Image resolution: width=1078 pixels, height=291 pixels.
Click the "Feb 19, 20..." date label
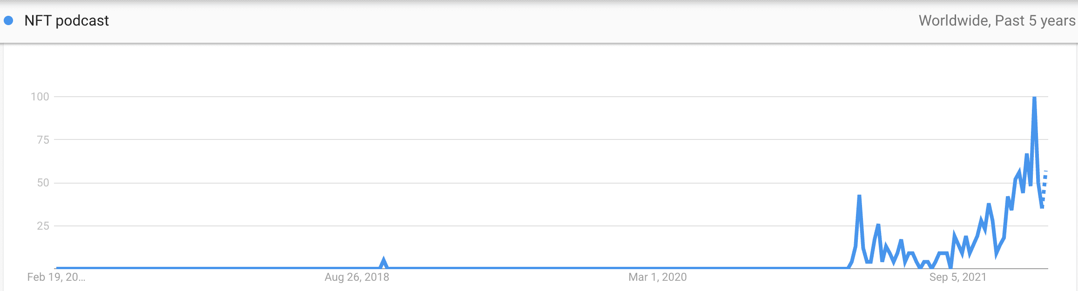tap(56, 277)
